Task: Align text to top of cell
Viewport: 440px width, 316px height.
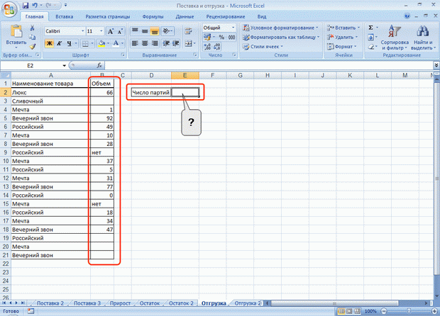Action: (x=135, y=30)
